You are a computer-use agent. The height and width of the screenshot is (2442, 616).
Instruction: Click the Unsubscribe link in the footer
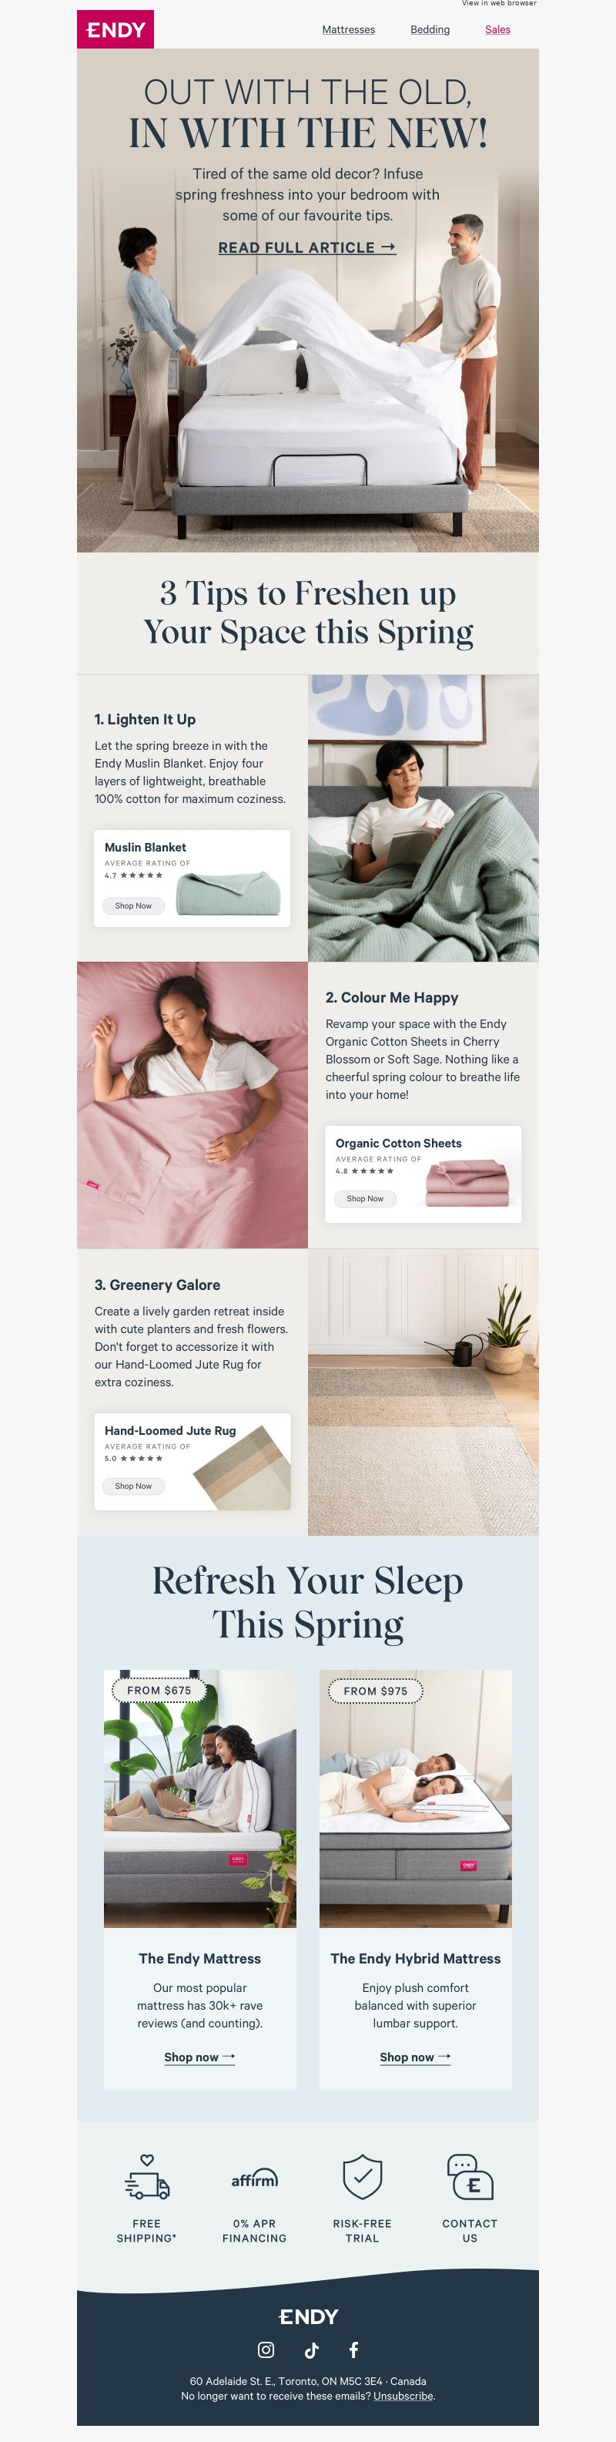(x=403, y=2396)
